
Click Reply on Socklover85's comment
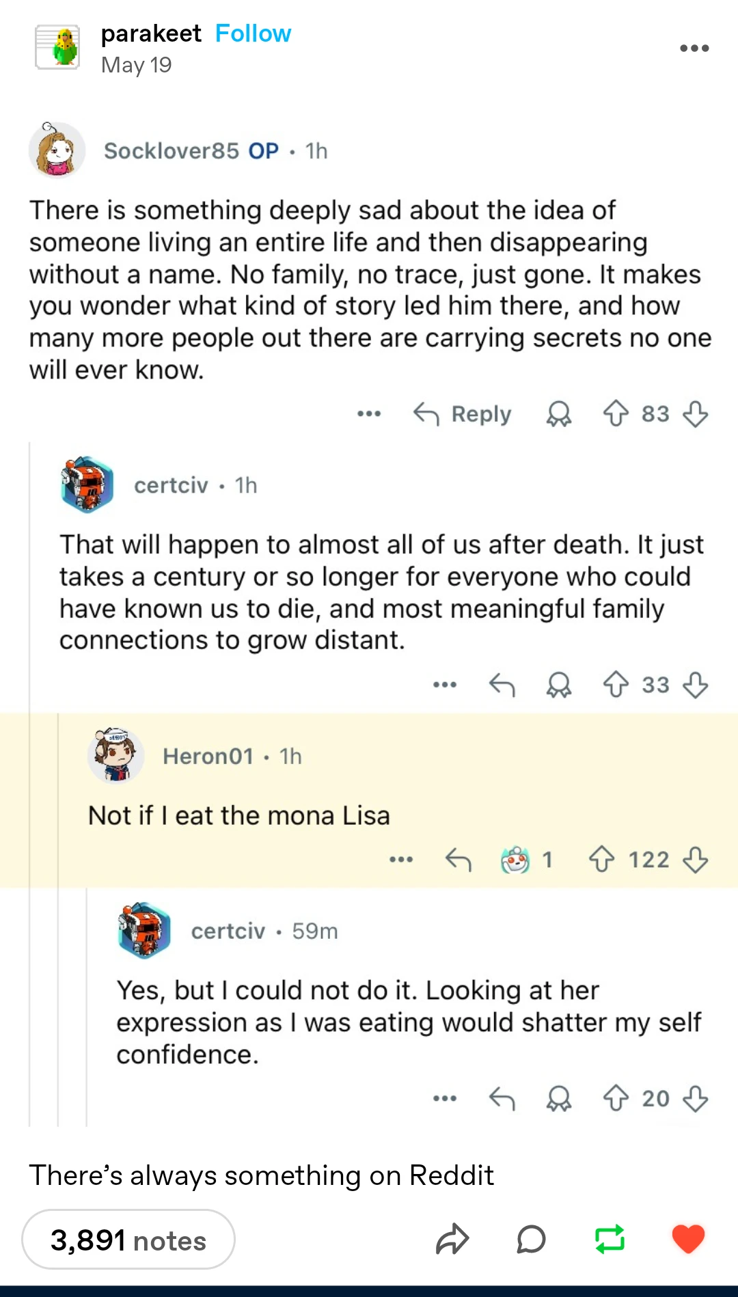tap(463, 414)
